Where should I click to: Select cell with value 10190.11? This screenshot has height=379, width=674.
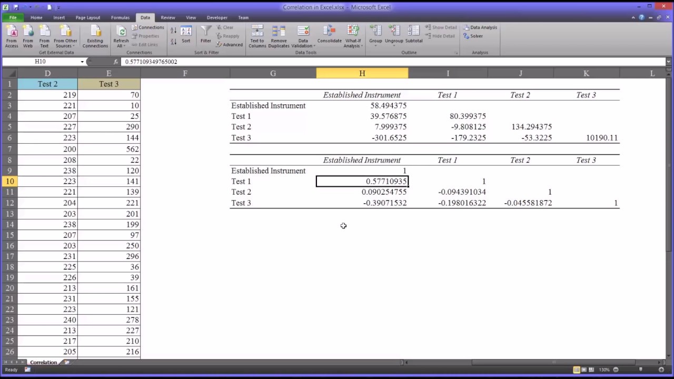pyautogui.click(x=586, y=137)
